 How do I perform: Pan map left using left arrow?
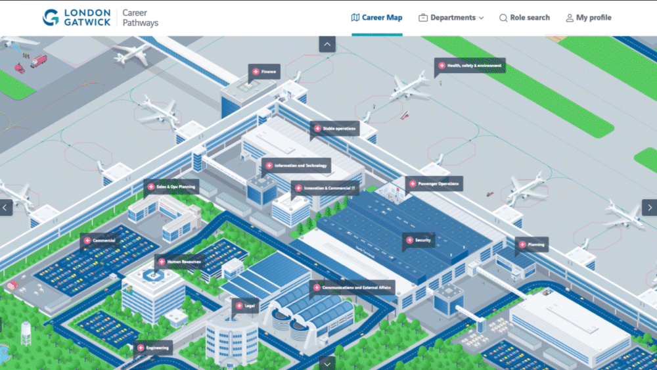coord(6,208)
